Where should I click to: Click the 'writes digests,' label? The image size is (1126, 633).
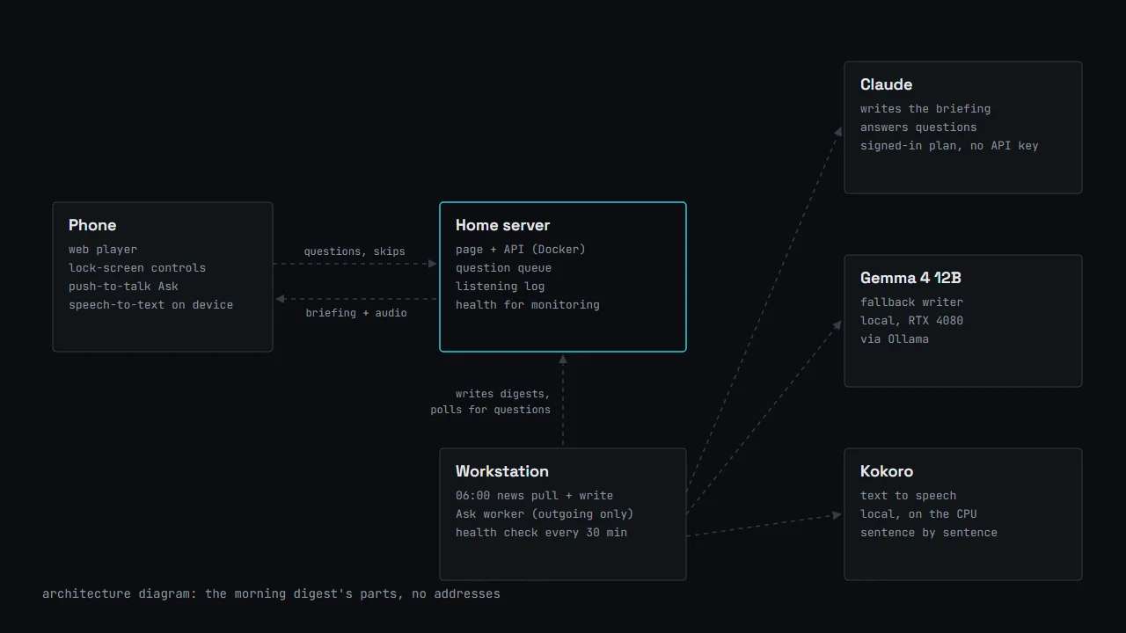[503, 394]
